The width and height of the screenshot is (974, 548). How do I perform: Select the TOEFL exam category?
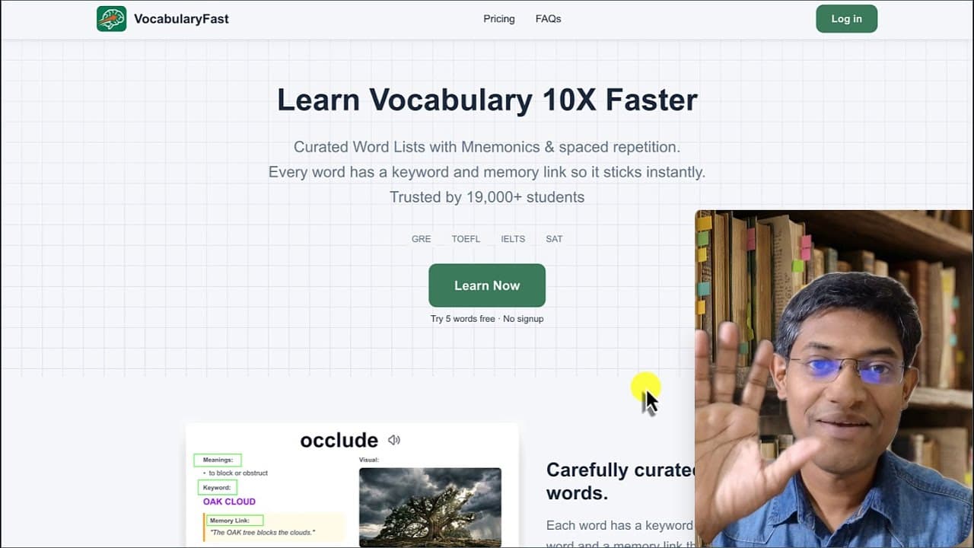click(x=466, y=238)
